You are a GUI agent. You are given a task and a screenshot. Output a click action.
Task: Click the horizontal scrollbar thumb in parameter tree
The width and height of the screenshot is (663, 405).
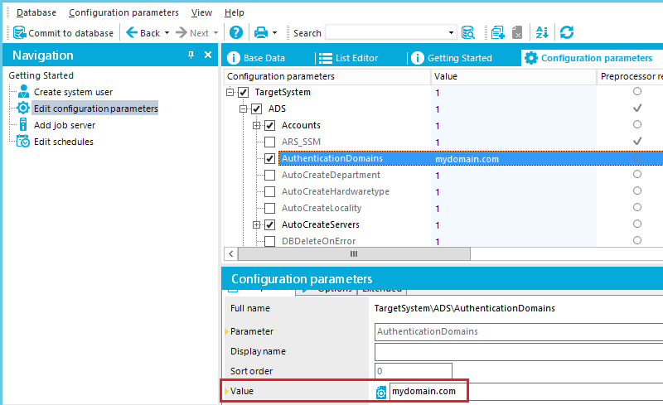354,253
